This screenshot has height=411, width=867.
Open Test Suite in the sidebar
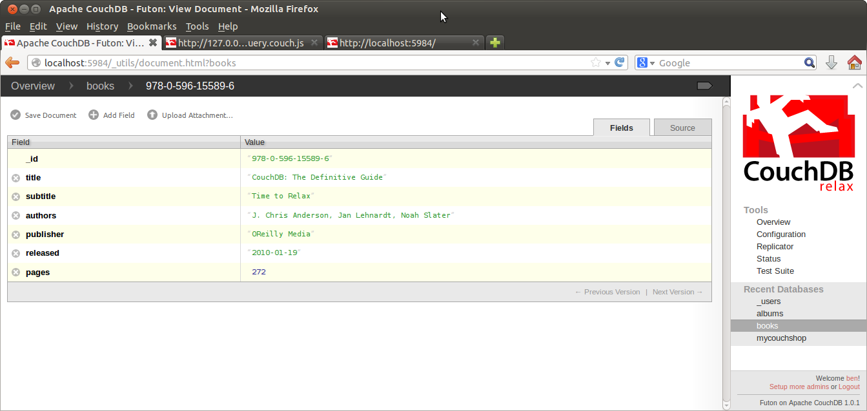click(x=775, y=271)
